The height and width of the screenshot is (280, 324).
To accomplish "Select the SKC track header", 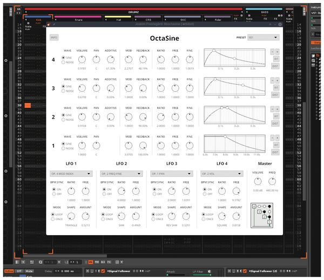I will tap(183, 20).
